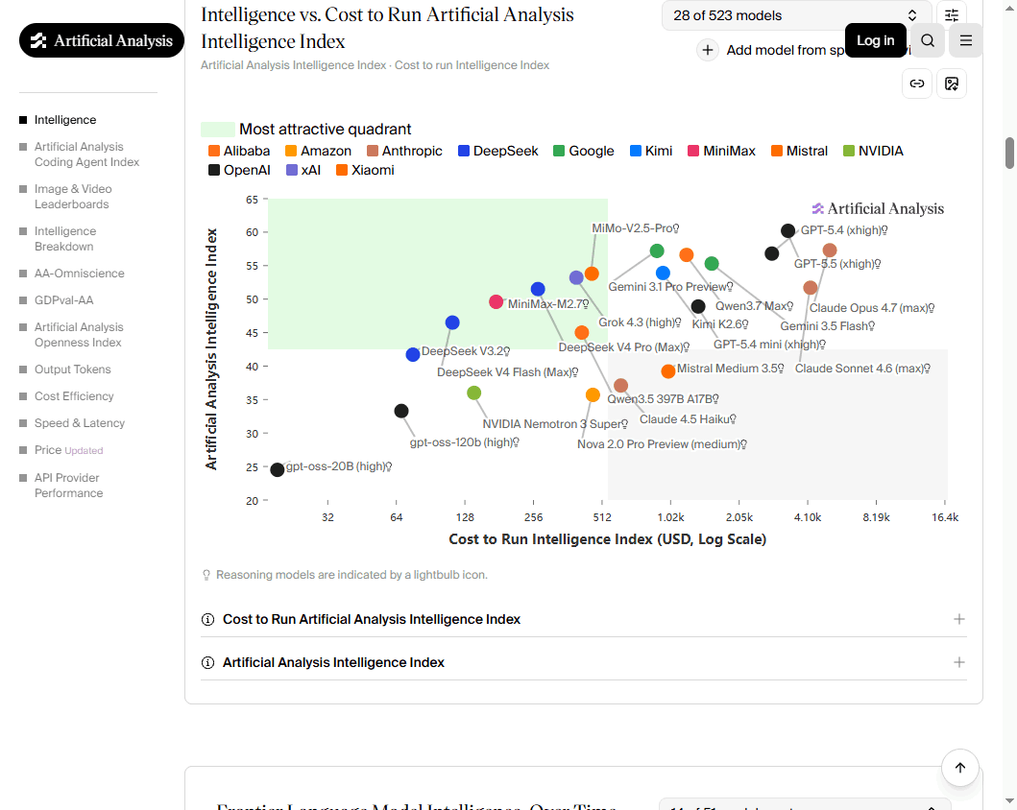Go to Intelligence section in sidebar
Image resolution: width=1017 pixels, height=810 pixels.
(x=65, y=120)
